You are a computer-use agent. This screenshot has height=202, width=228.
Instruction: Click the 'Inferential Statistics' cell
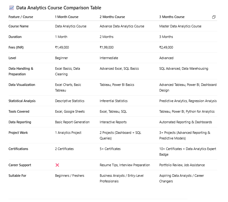click(x=114, y=101)
